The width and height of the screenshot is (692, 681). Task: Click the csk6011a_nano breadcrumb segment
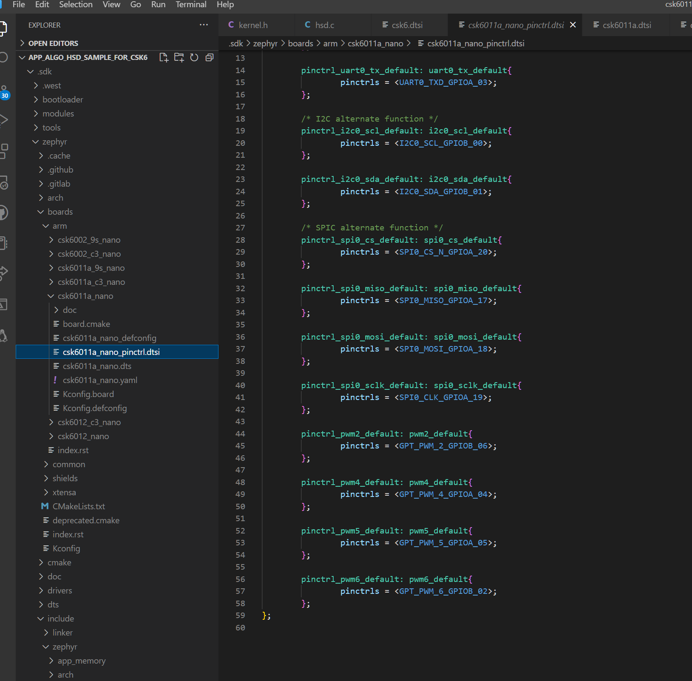tap(375, 43)
